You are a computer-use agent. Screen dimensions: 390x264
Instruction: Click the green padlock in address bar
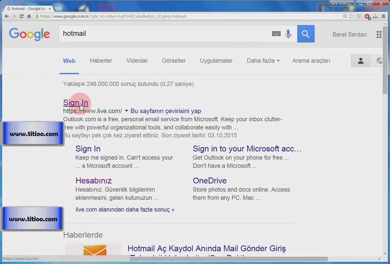click(x=37, y=16)
